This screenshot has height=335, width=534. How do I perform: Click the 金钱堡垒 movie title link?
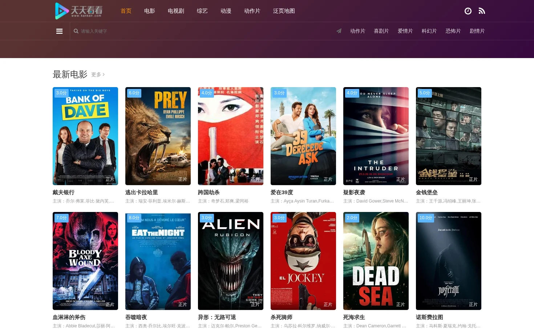(x=427, y=192)
